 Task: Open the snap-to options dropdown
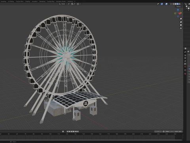point(74,4)
